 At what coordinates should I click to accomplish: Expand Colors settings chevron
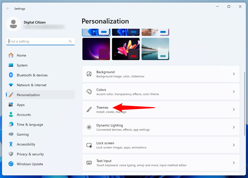pyautogui.click(x=233, y=92)
